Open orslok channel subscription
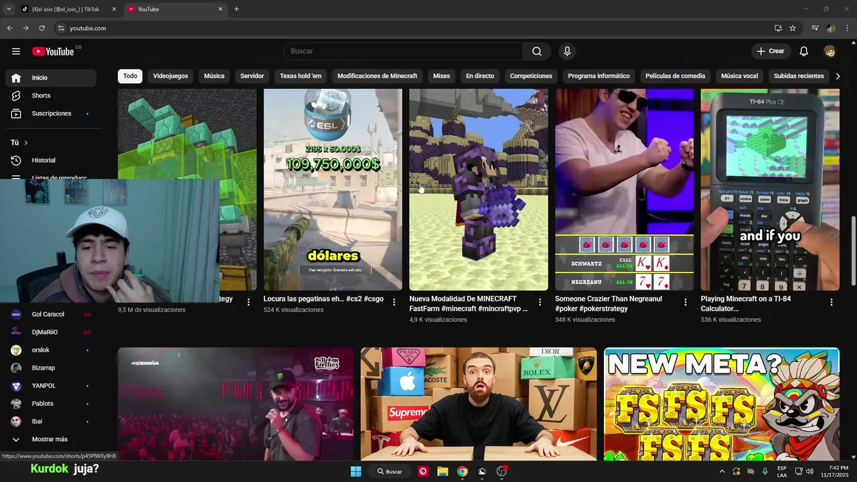The image size is (857, 482). (51, 350)
